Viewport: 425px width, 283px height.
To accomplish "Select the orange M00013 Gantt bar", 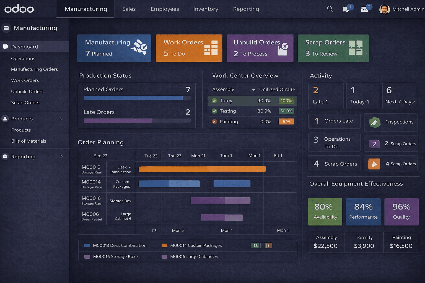I will pyautogui.click(x=202, y=169).
